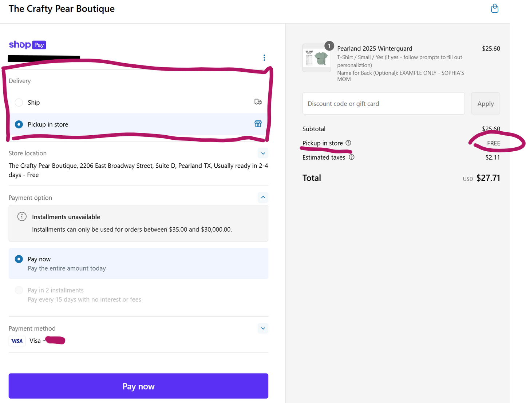Image resolution: width=526 pixels, height=403 pixels.
Task: Click the Visa card logo
Action: (17, 341)
